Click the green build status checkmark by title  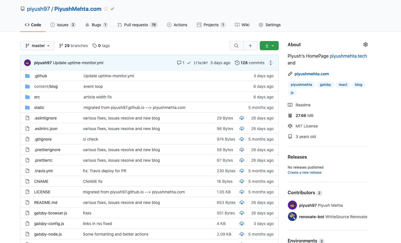pyautogui.click(x=112, y=9)
